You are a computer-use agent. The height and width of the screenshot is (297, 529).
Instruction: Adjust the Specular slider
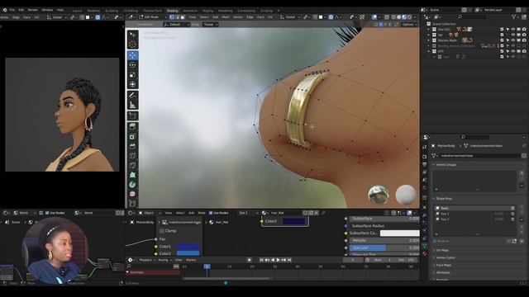pyautogui.click(x=384, y=247)
